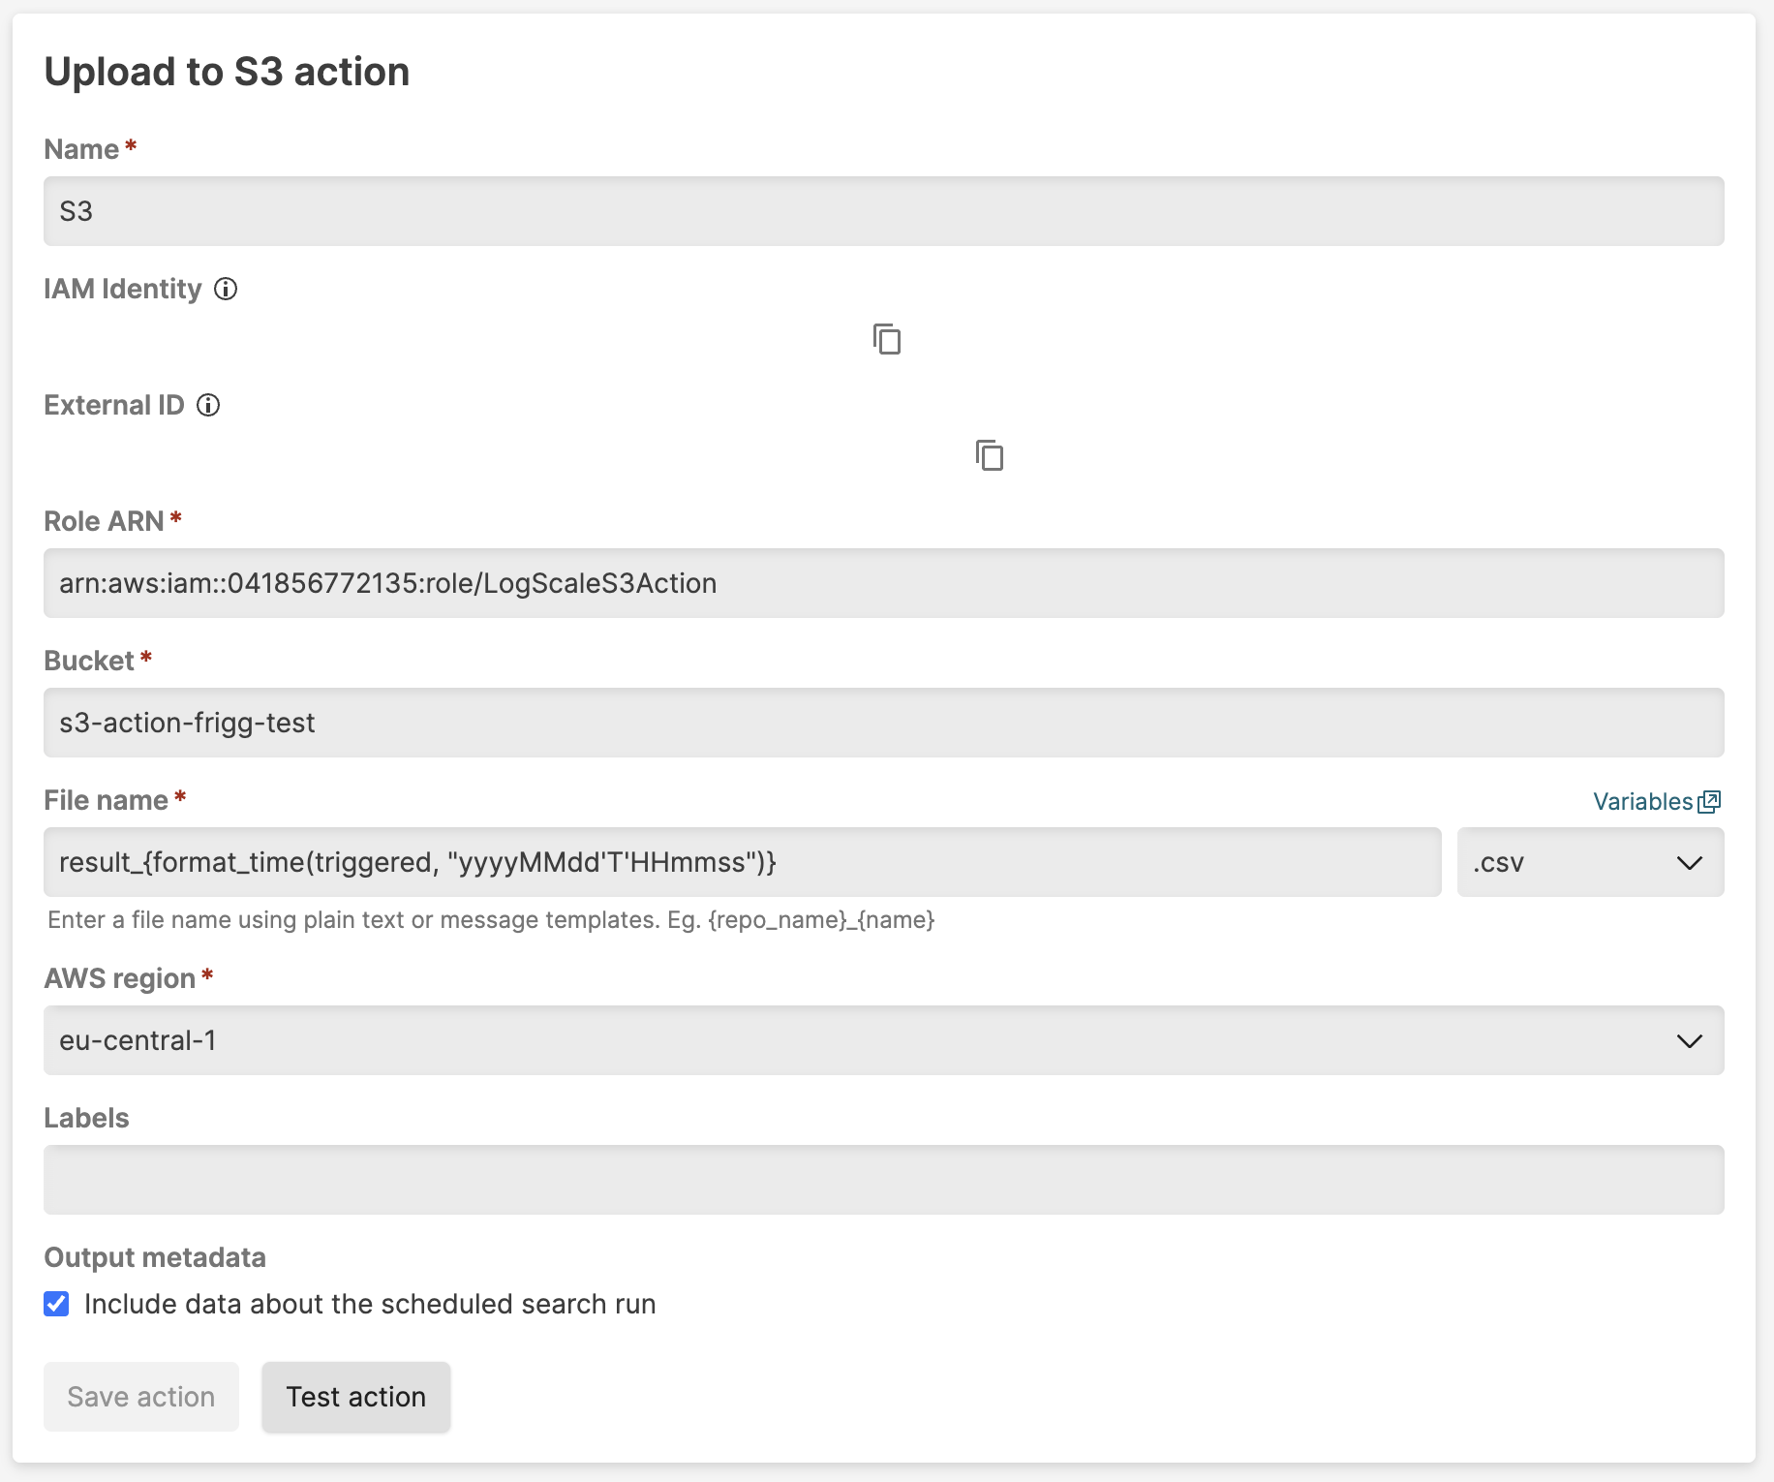Viewport: 1774px width, 1482px height.
Task: Select the Name field containing S3
Action: click(883, 211)
